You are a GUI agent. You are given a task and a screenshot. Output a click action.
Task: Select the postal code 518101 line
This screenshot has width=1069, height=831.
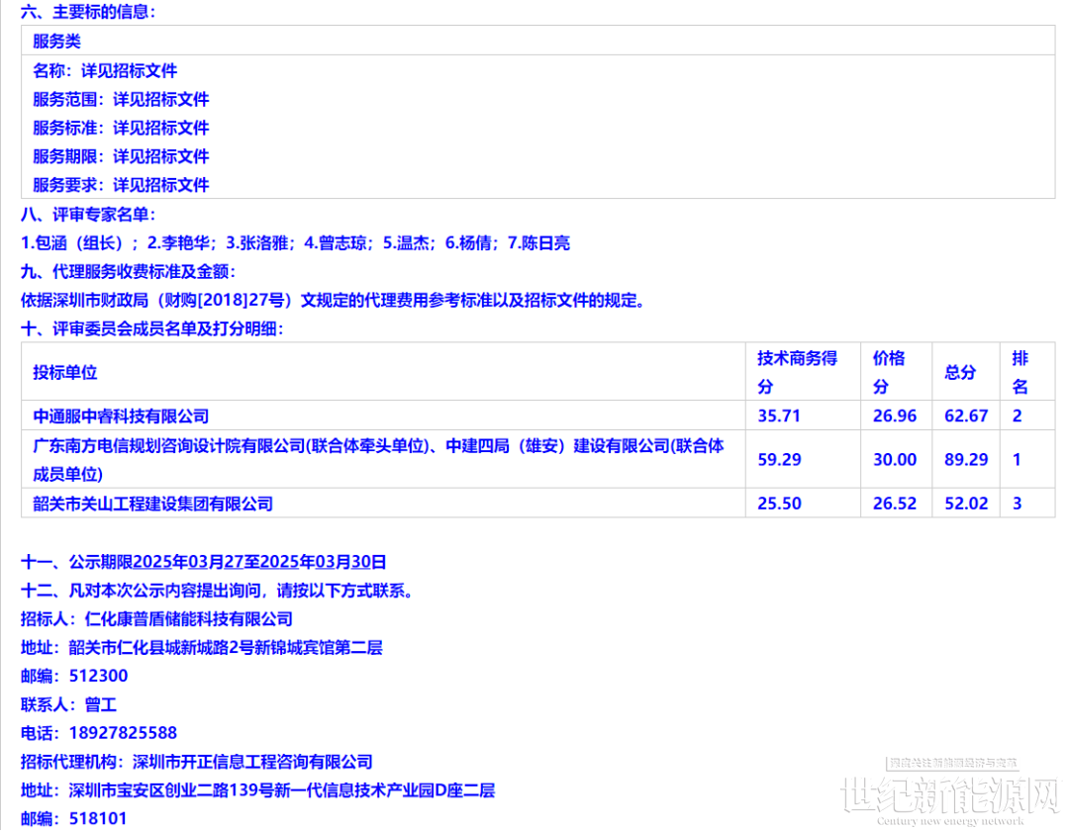coord(73,819)
